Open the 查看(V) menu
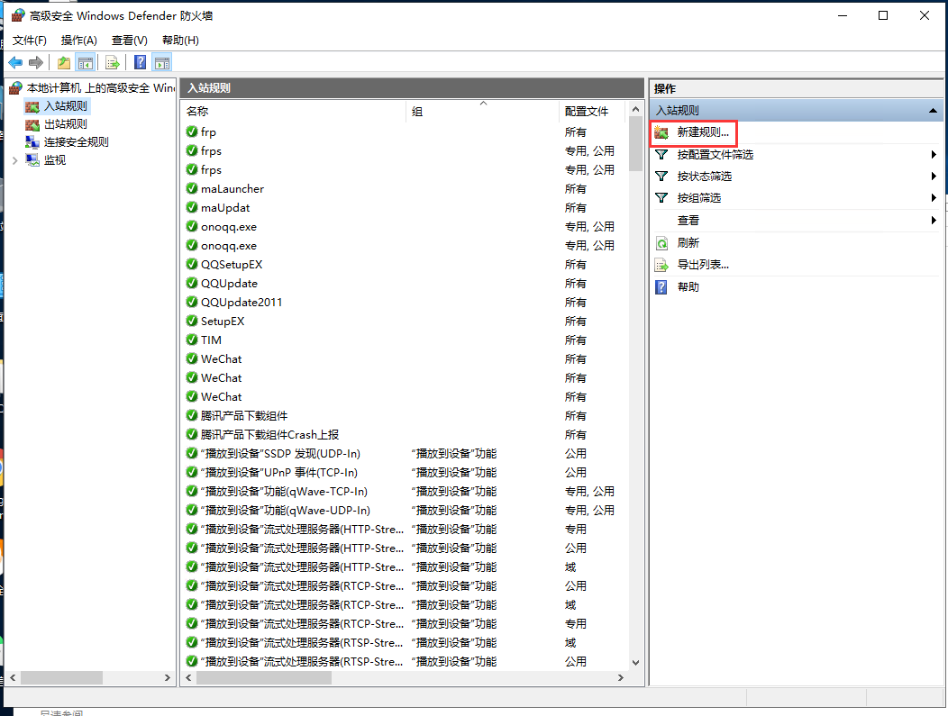This screenshot has height=716, width=948. pyautogui.click(x=130, y=41)
